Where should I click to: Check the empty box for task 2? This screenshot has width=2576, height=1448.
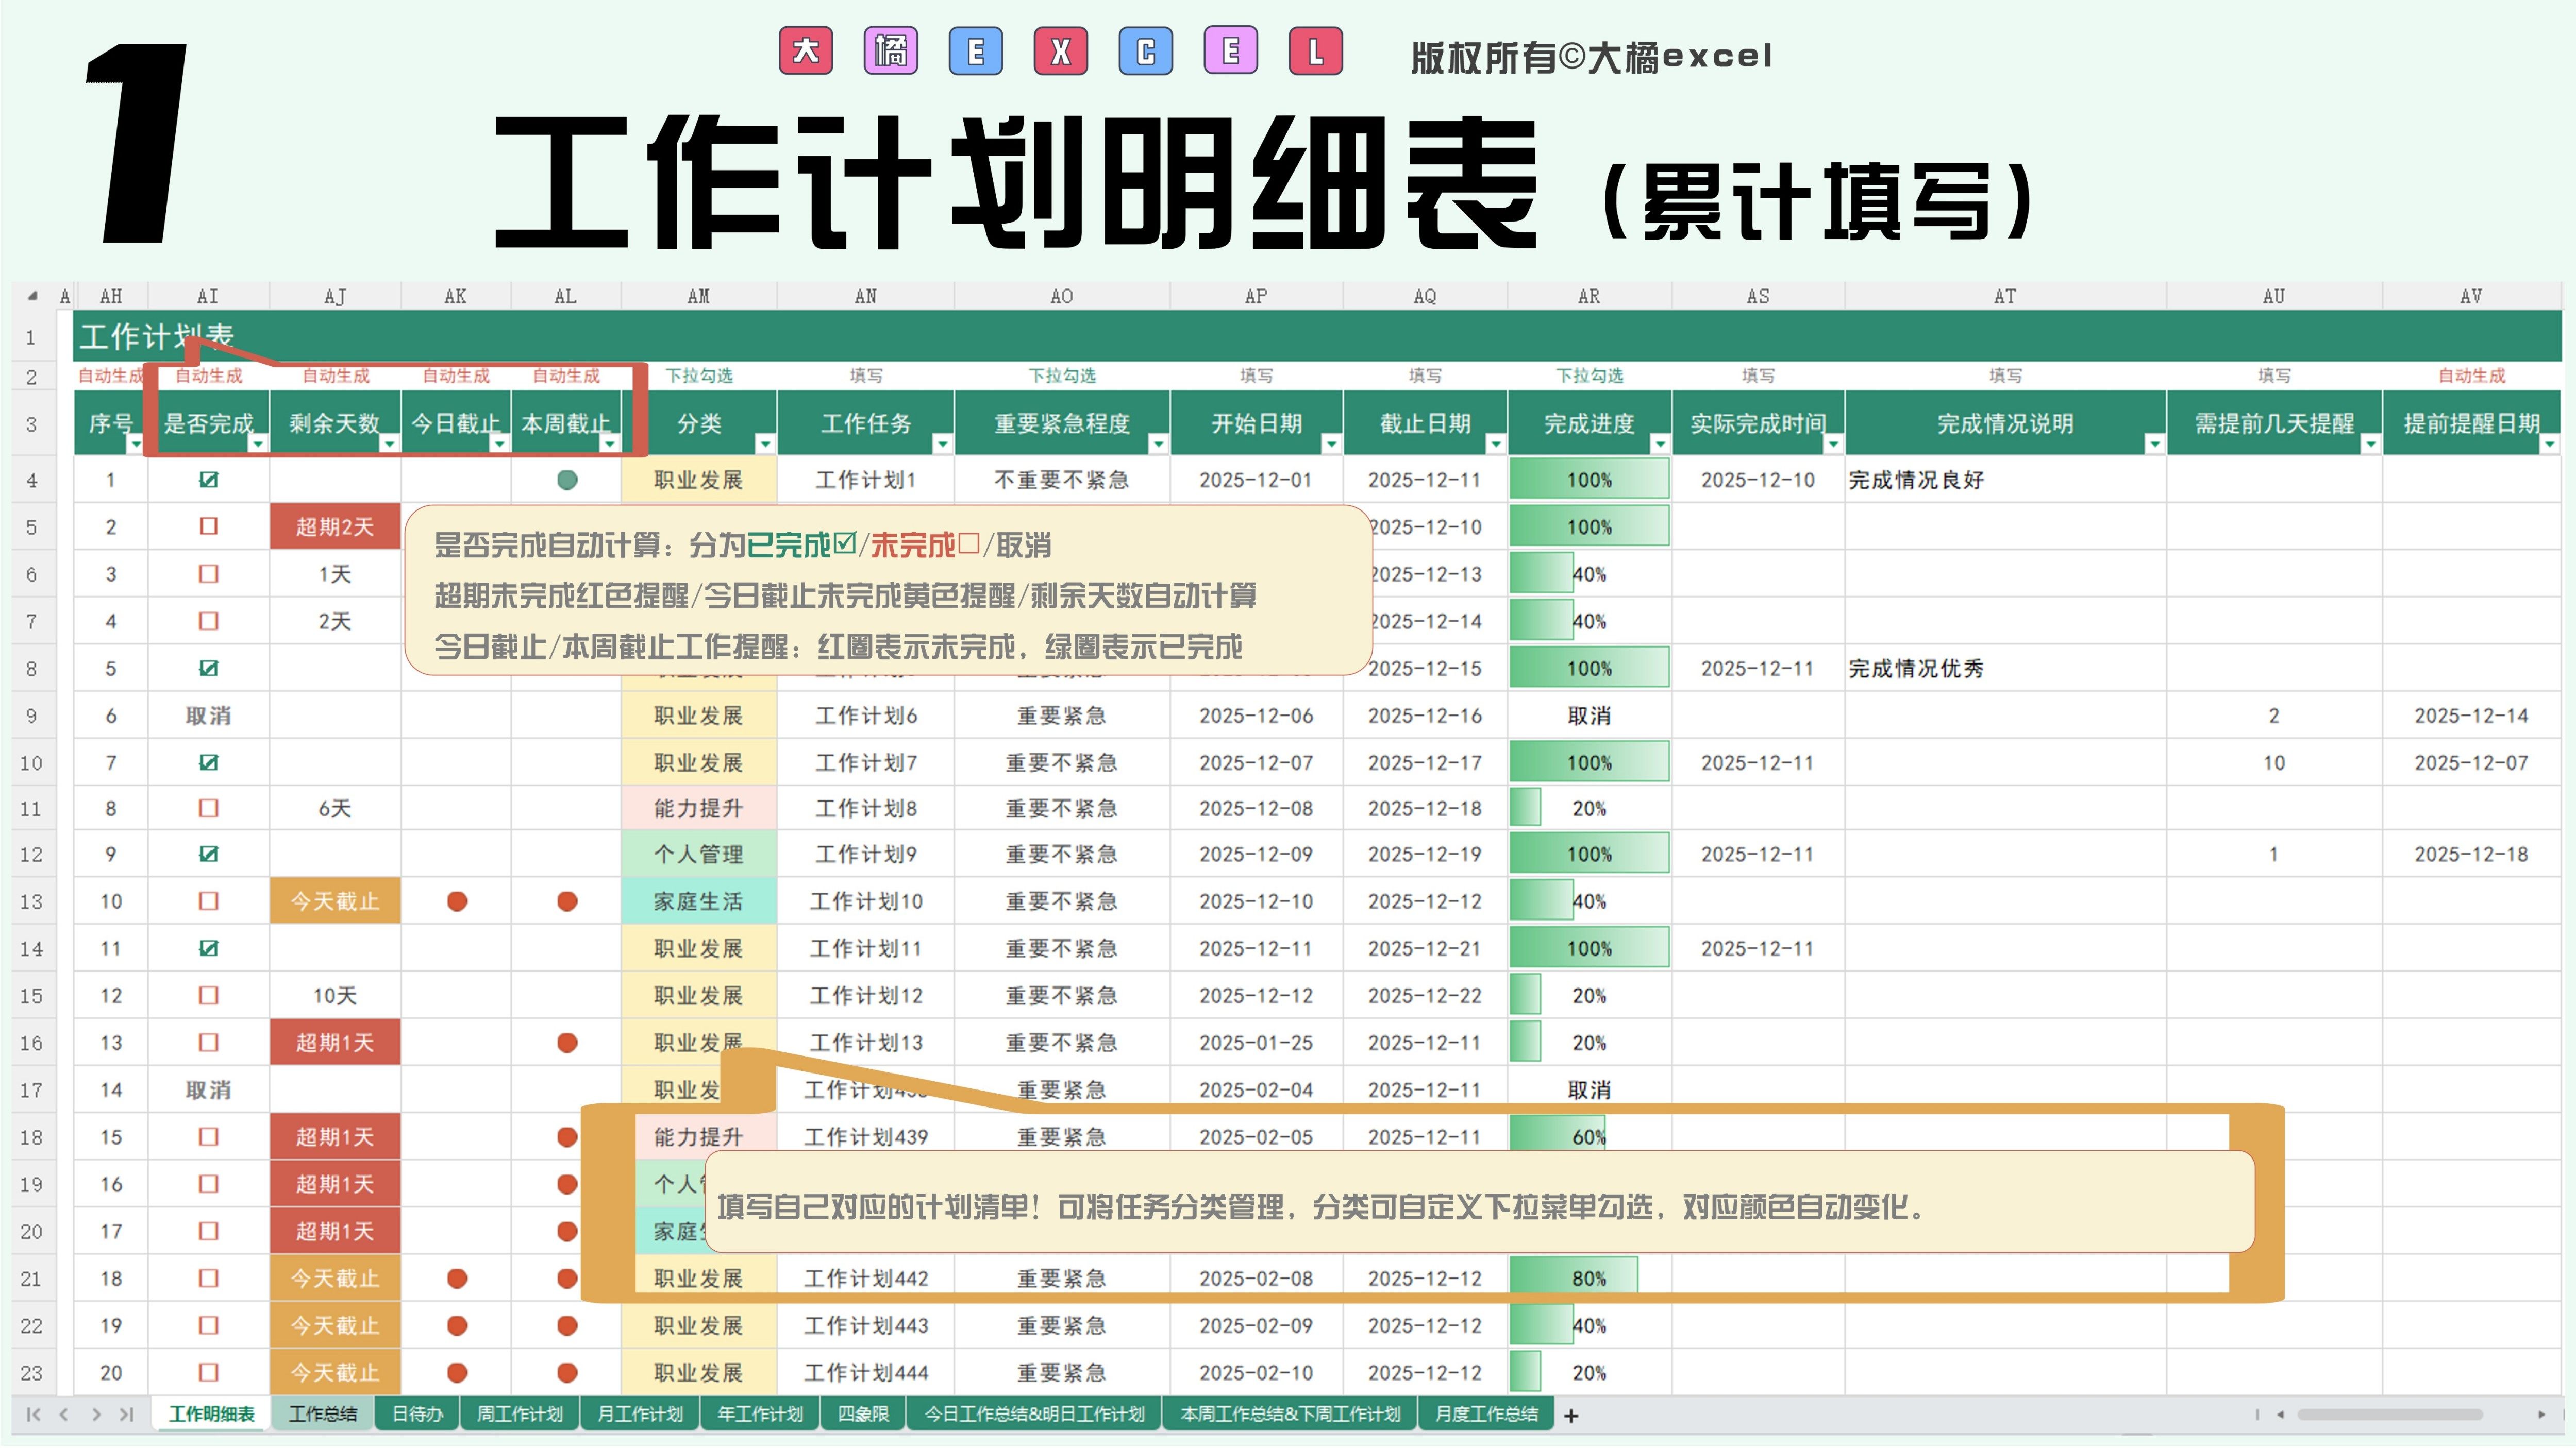click(x=208, y=526)
